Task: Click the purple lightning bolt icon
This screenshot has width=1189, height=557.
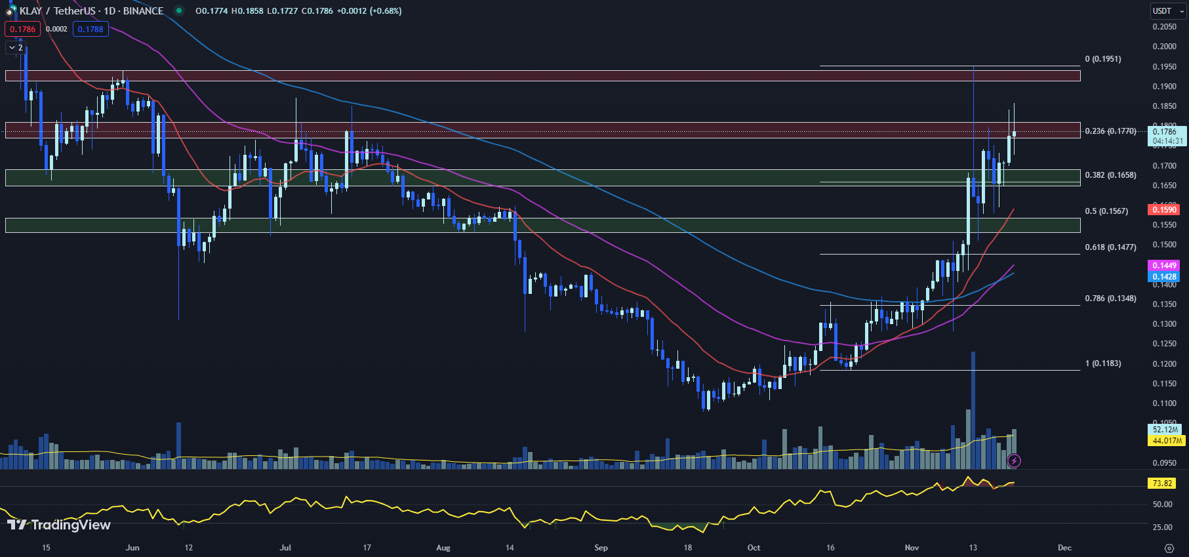Action: pos(1014,461)
